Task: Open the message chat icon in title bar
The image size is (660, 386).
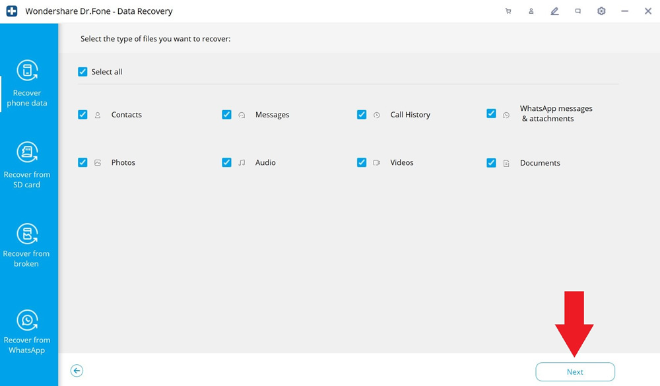Action: pyautogui.click(x=578, y=11)
